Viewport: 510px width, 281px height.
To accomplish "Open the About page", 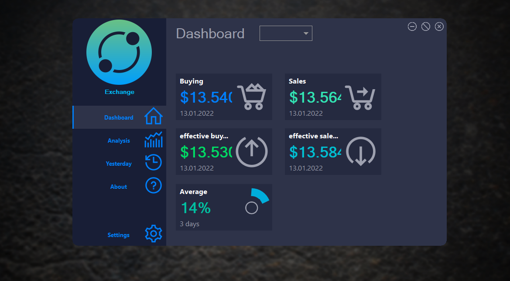I will point(119,186).
